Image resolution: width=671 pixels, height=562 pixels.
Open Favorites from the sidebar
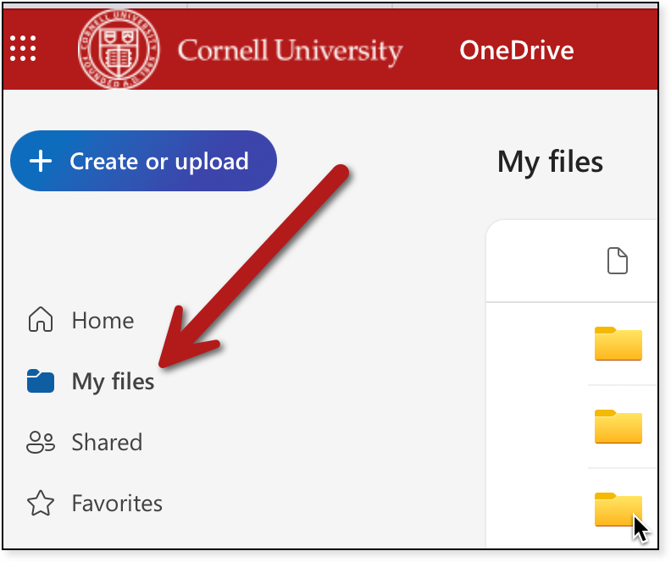coord(117,504)
